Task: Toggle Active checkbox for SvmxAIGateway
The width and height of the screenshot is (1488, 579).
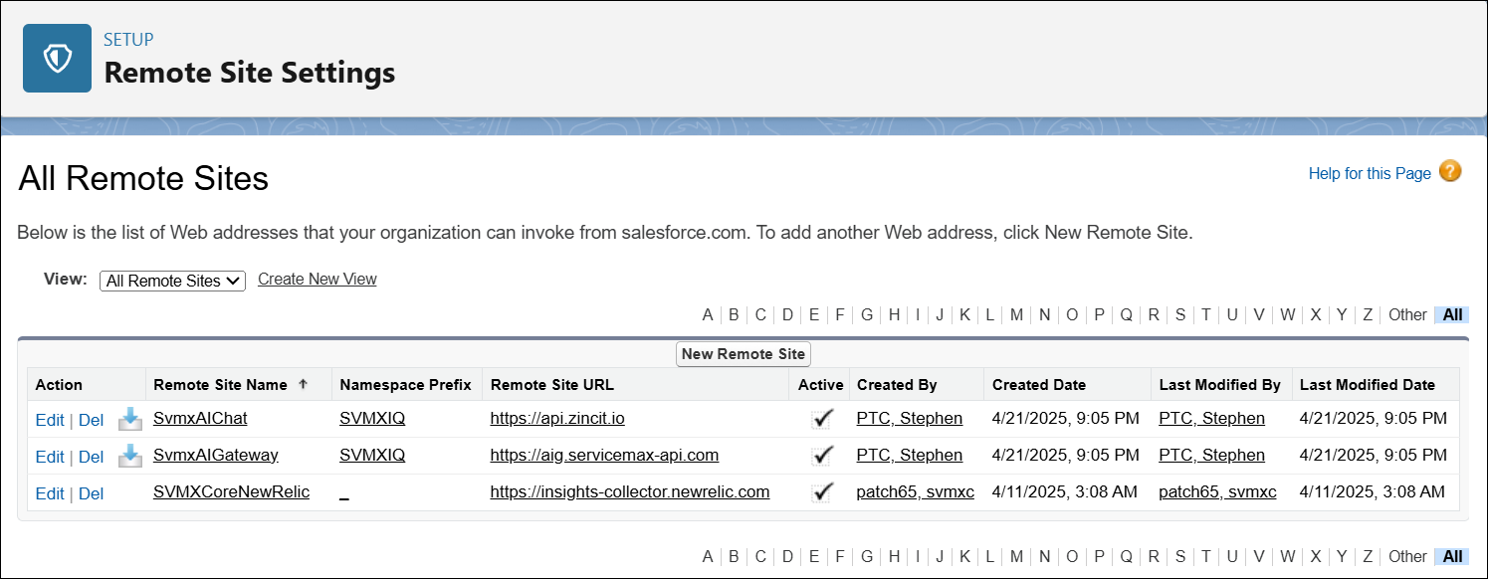Action: click(x=822, y=456)
